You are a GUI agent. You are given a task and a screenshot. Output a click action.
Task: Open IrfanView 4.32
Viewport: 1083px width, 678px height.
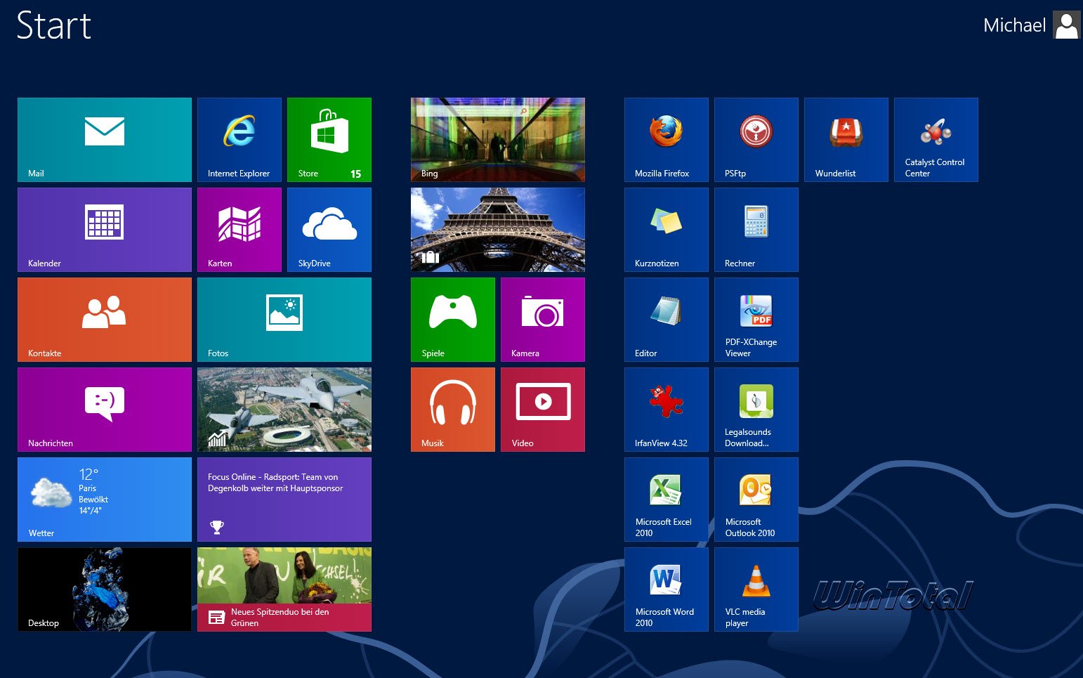[666, 410]
